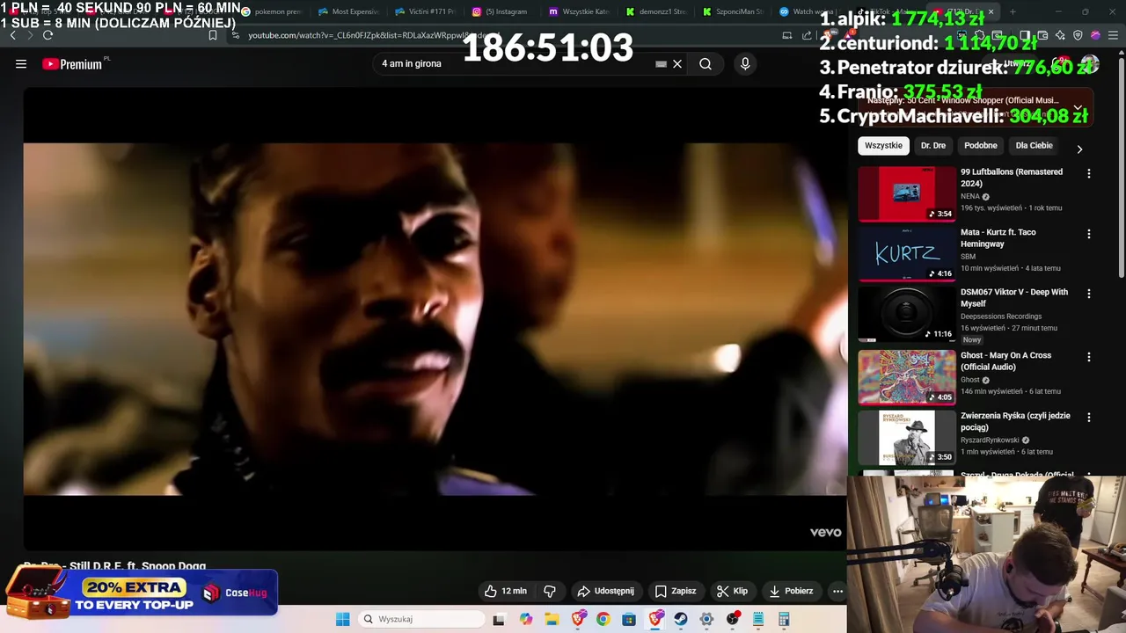Like the video (12 mln)

(x=506, y=591)
